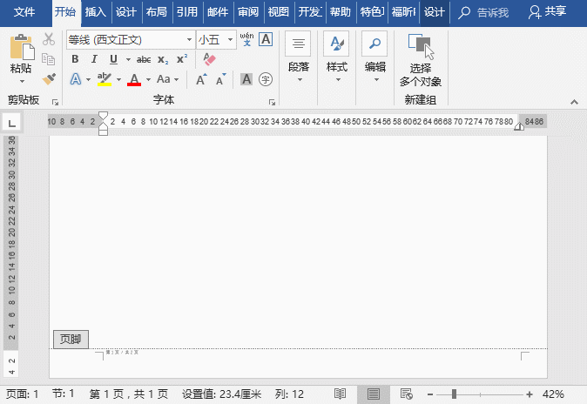The width and height of the screenshot is (587, 404).
Task: Open the Styles (样式) gallery icon
Action: click(336, 44)
